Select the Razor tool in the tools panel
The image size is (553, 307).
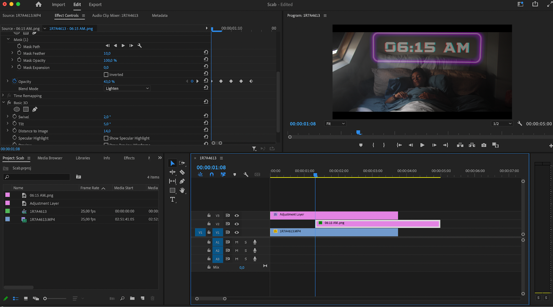182,172
